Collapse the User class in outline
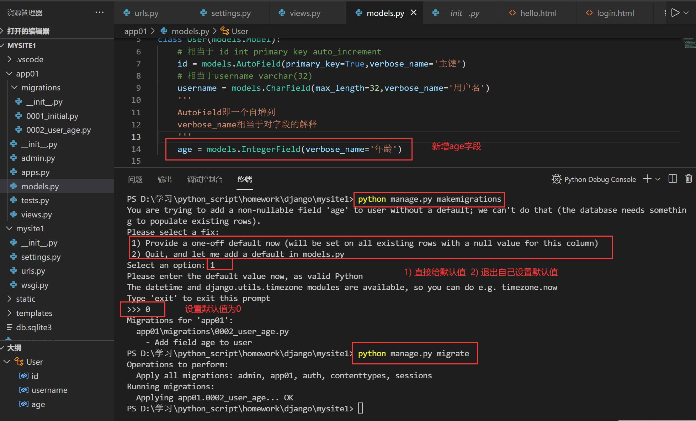The height and width of the screenshot is (421, 696). click(x=6, y=362)
